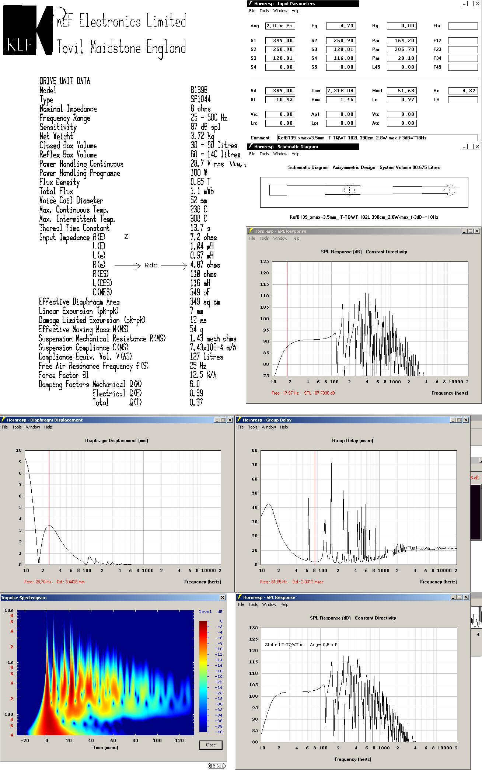Click Hornresp icon in lower SPL Response title
Image resolution: width=482 pixels, height=770 pixels.
point(240,597)
